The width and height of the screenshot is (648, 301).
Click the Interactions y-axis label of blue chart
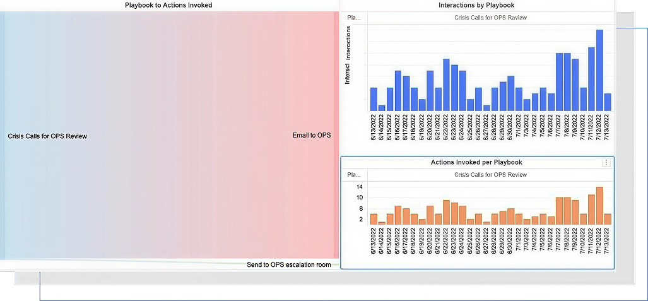coord(348,44)
